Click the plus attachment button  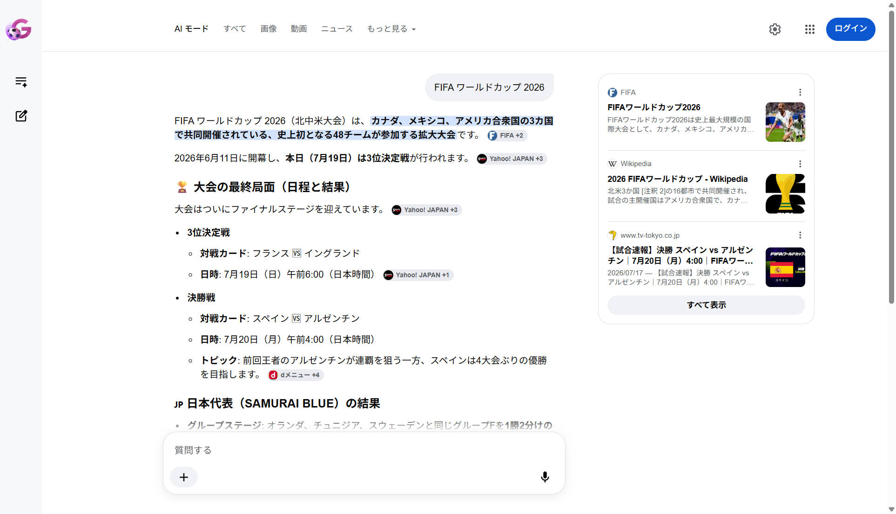tap(184, 477)
